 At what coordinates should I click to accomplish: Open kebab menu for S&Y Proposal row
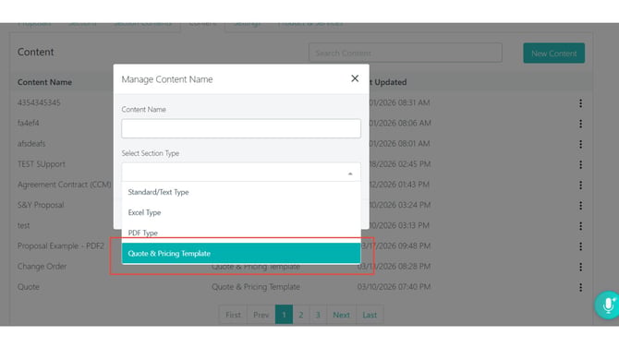pyautogui.click(x=580, y=206)
